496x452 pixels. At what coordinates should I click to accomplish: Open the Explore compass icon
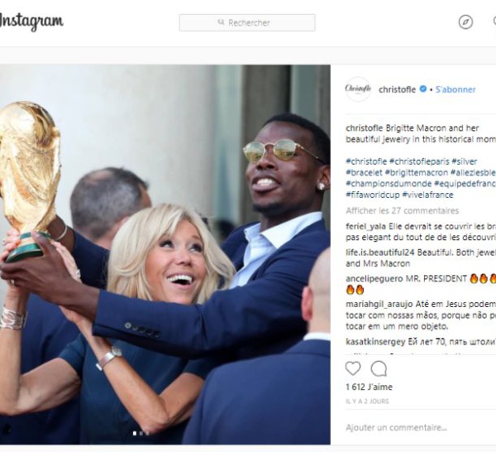(x=465, y=22)
